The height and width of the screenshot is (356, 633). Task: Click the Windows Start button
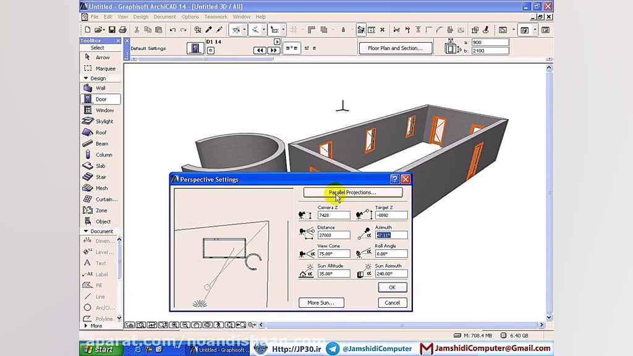click(x=101, y=350)
